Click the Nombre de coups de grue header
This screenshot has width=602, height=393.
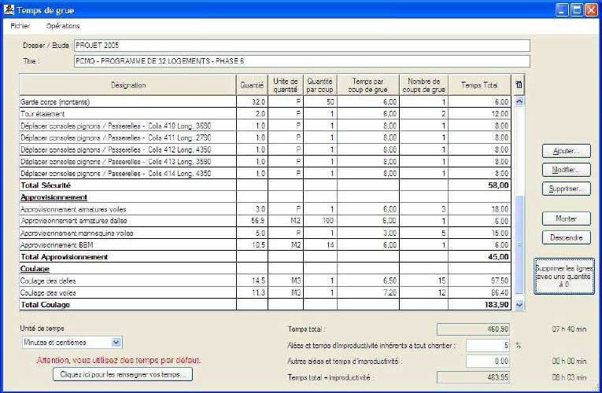pos(424,85)
